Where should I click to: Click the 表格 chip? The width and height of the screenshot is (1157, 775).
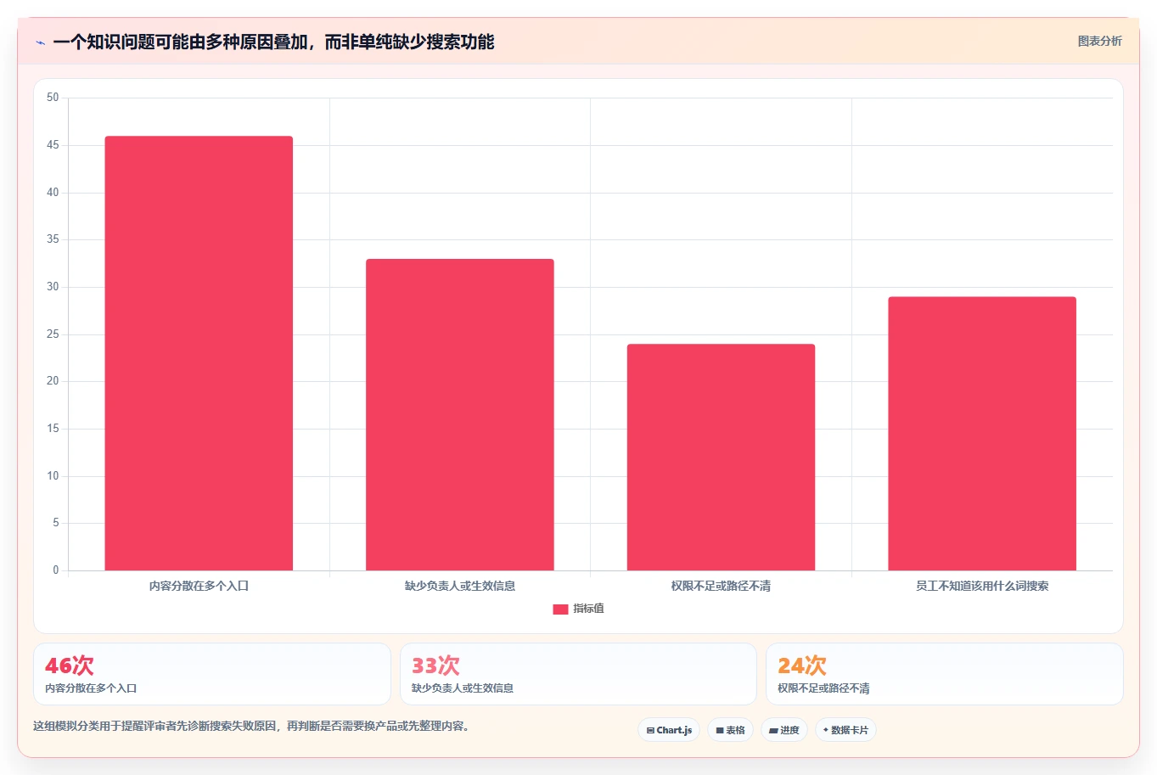(730, 730)
